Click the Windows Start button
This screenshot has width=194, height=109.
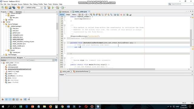coord(3,107)
